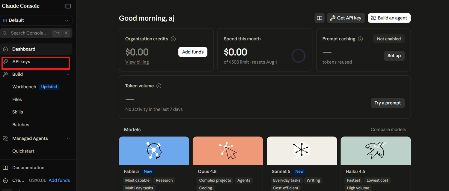Viewport: 449px width, 191px height.
Task: Click the Haiku 4.5 model name
Action: (355, 171)
